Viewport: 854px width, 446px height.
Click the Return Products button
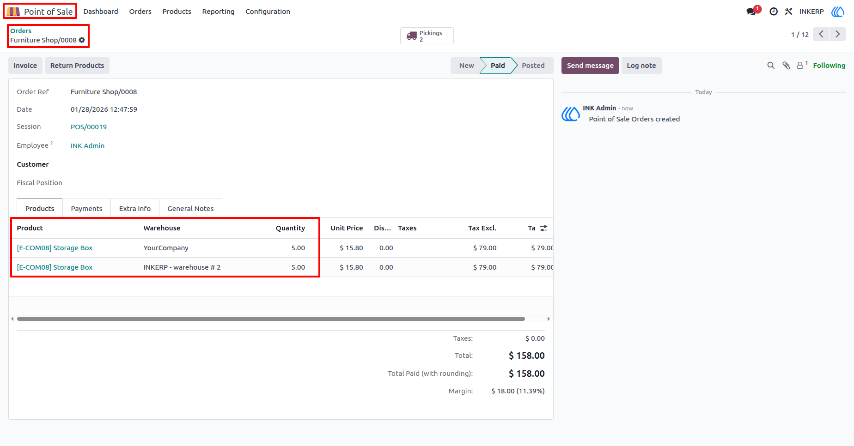(x=77, y=66)
